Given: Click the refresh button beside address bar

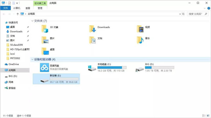Looking at the screenshot, I should 183,14.
